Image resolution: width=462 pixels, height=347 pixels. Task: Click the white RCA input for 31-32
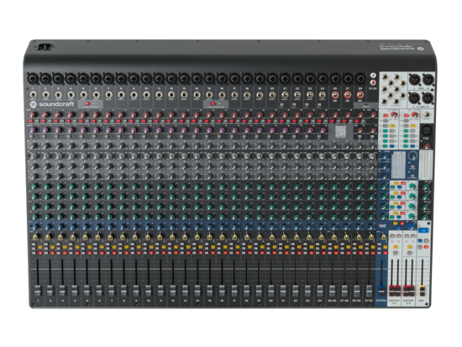373,76
